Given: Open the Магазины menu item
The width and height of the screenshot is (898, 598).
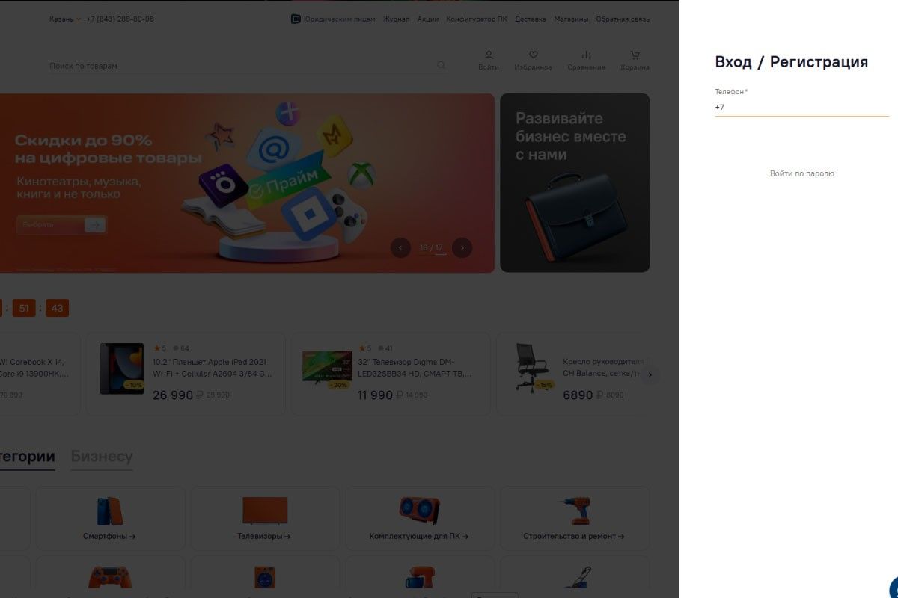Looking at the screenshot, I should click(x=571, y=19).
